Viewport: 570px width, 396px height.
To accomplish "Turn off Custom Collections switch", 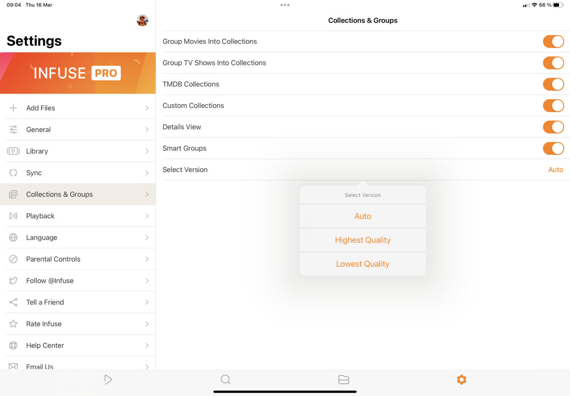I will click(554, 106).
